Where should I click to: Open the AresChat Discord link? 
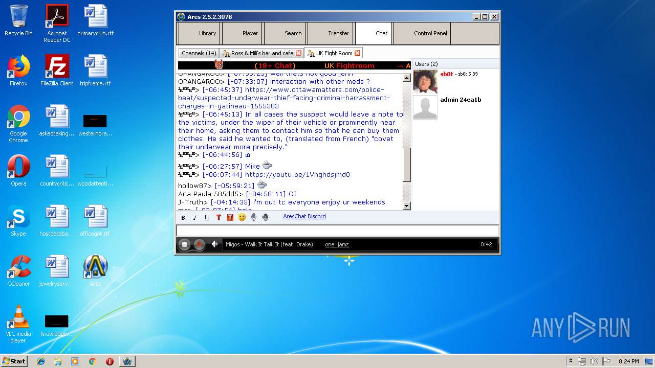click(x=304, y=216)
